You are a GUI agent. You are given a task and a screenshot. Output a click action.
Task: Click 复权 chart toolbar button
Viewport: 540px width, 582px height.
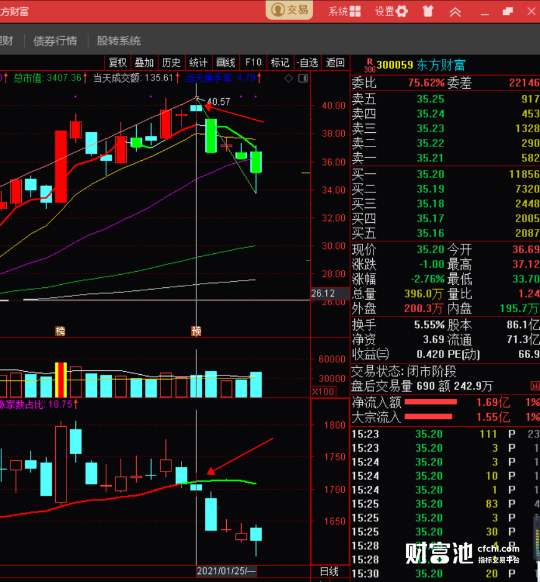[118, 63]
